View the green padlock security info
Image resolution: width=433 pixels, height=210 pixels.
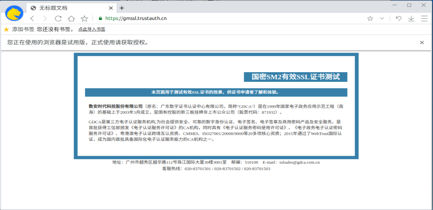pyautogui.click(x=101, y=18)
